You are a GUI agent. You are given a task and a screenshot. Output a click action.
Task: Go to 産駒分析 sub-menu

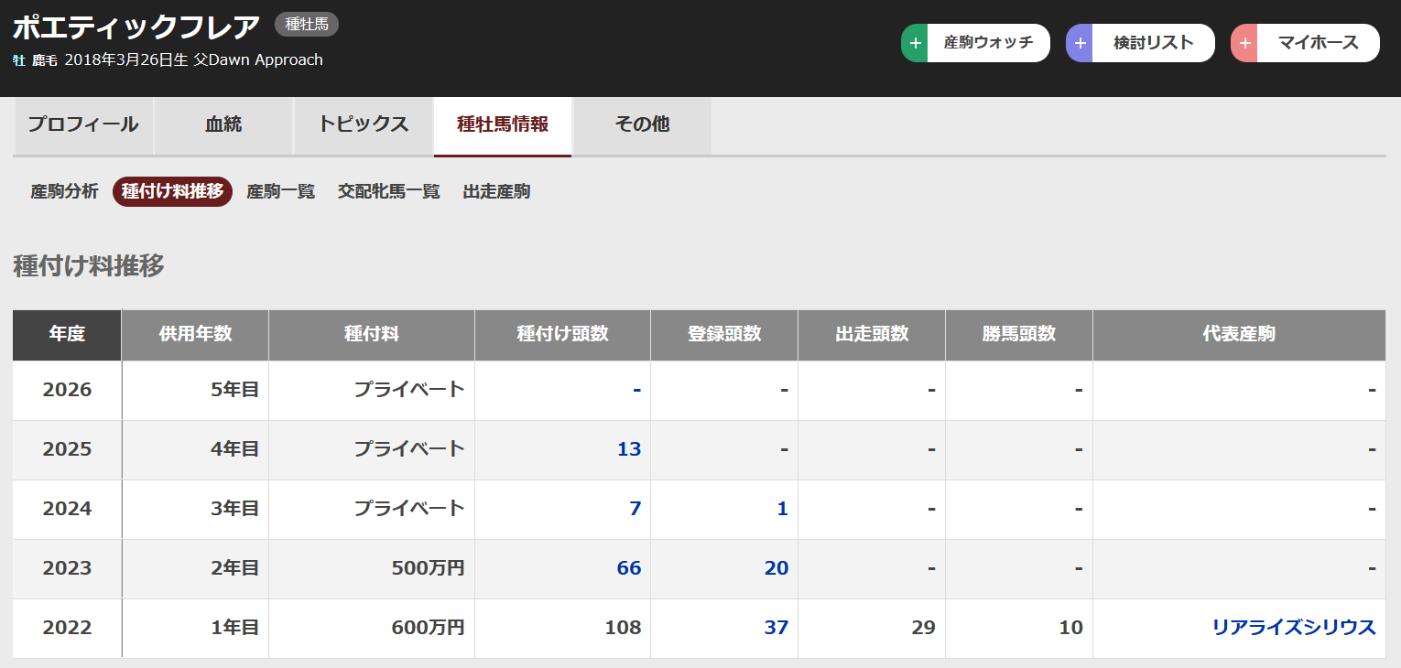click(64, 191)
